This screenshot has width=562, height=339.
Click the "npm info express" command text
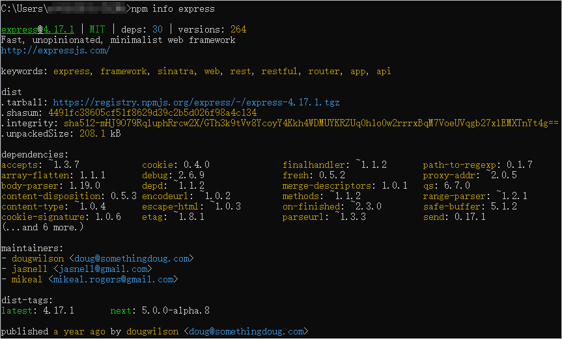(173, 8)
